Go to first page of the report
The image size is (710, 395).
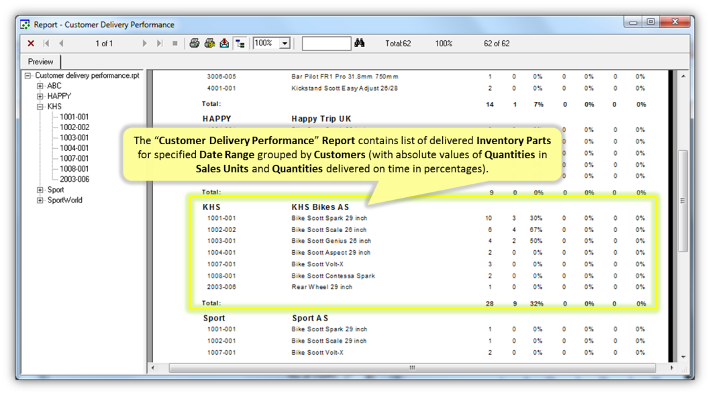[46, 44]
